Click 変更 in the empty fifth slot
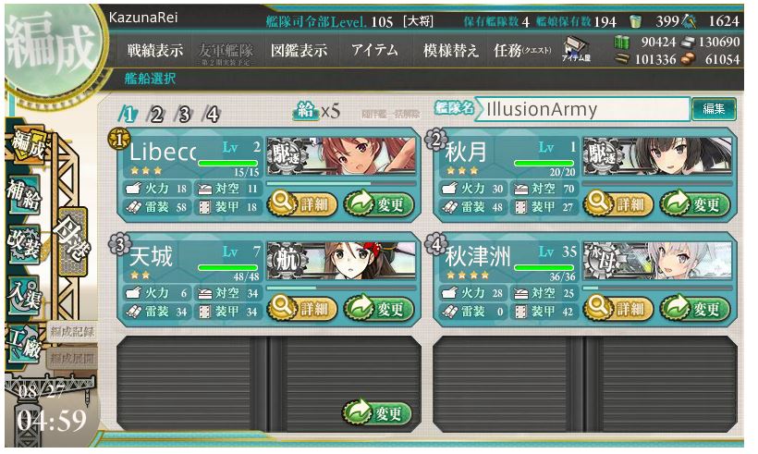This screenshot has height=454, width=758. coord(378,413)
